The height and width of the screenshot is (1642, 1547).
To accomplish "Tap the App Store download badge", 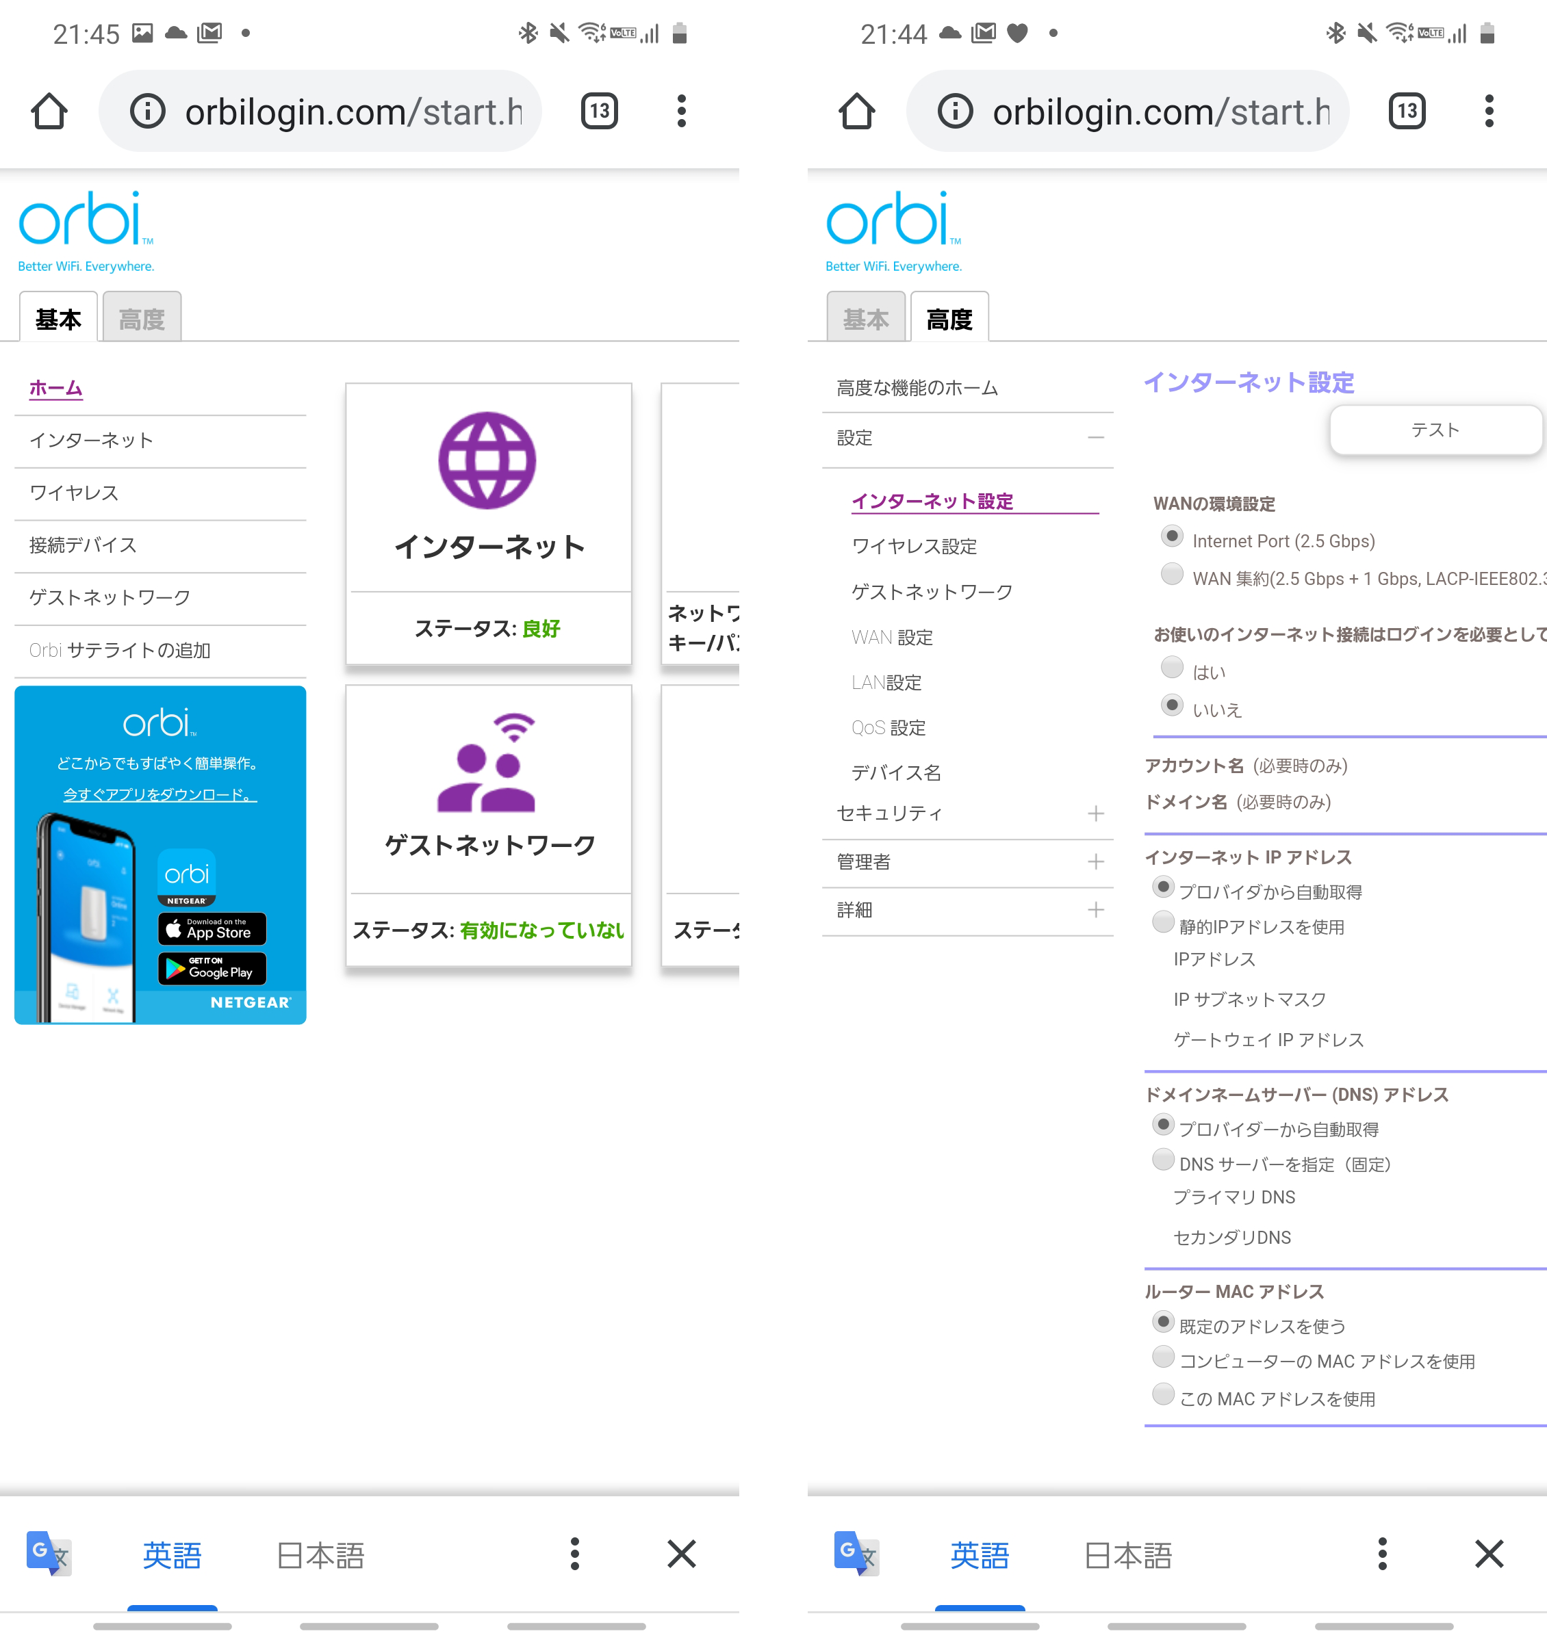I will click(212, 929).
